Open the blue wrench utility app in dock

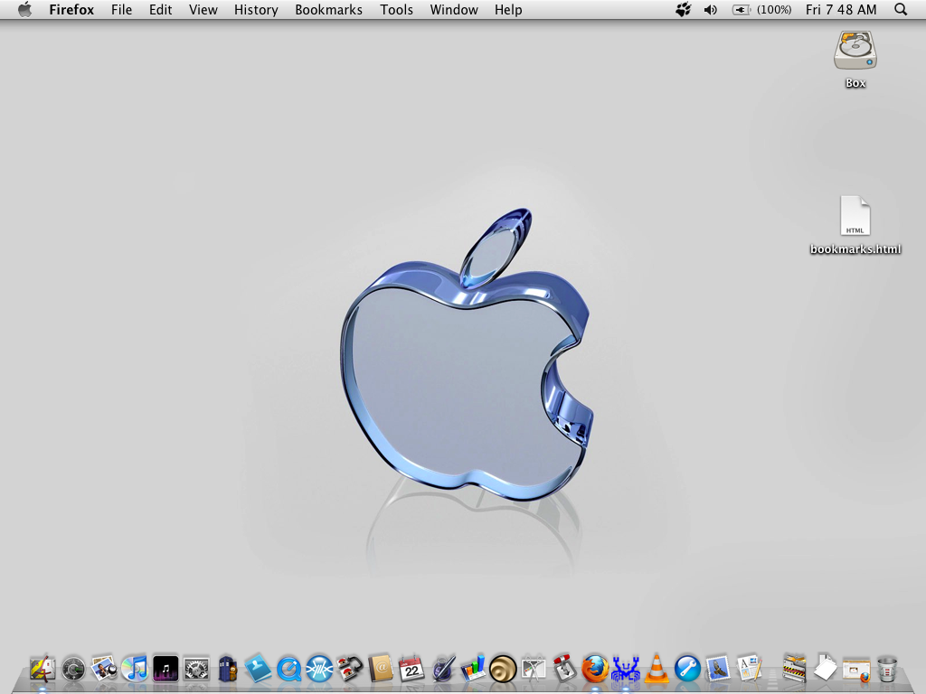[x=687, y=670]
